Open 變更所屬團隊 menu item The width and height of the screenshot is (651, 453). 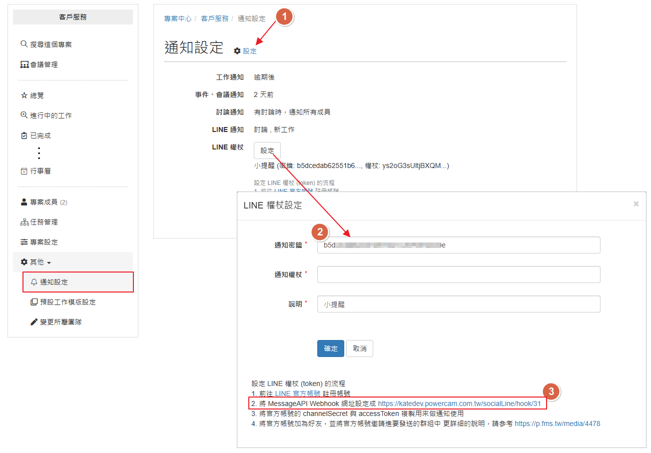pos(61,322)
